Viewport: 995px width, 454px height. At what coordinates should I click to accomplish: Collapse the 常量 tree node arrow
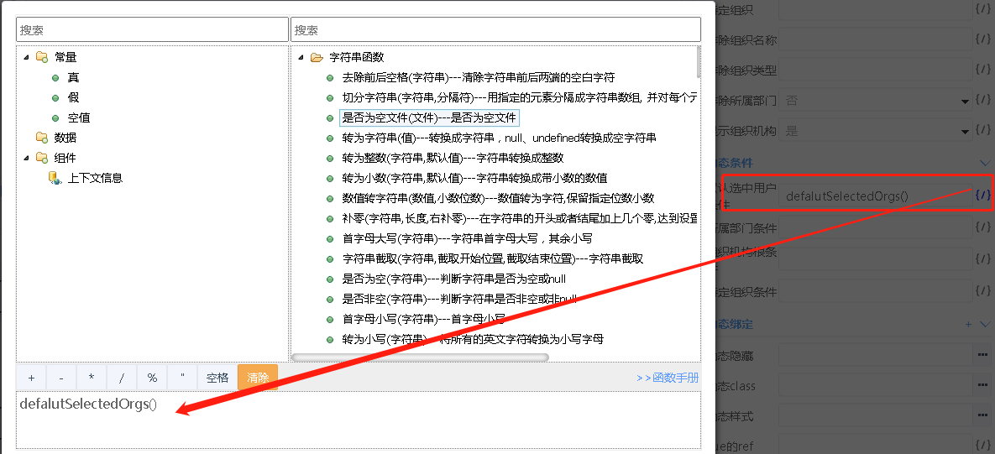[x=26, y=57]
